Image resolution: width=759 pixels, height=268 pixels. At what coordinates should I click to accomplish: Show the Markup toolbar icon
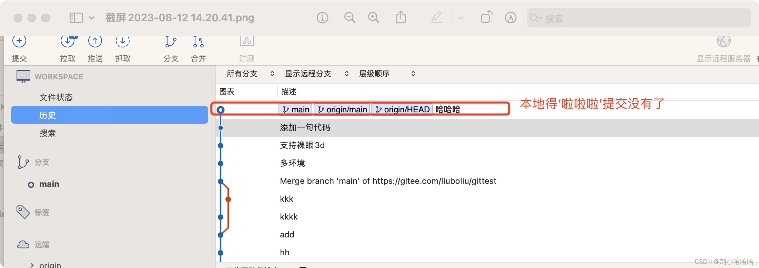pos(510,18)
